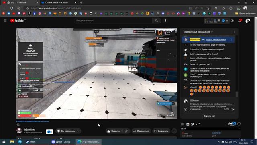
Task: Click the Поделиться share button
Action: coord(141,131)
